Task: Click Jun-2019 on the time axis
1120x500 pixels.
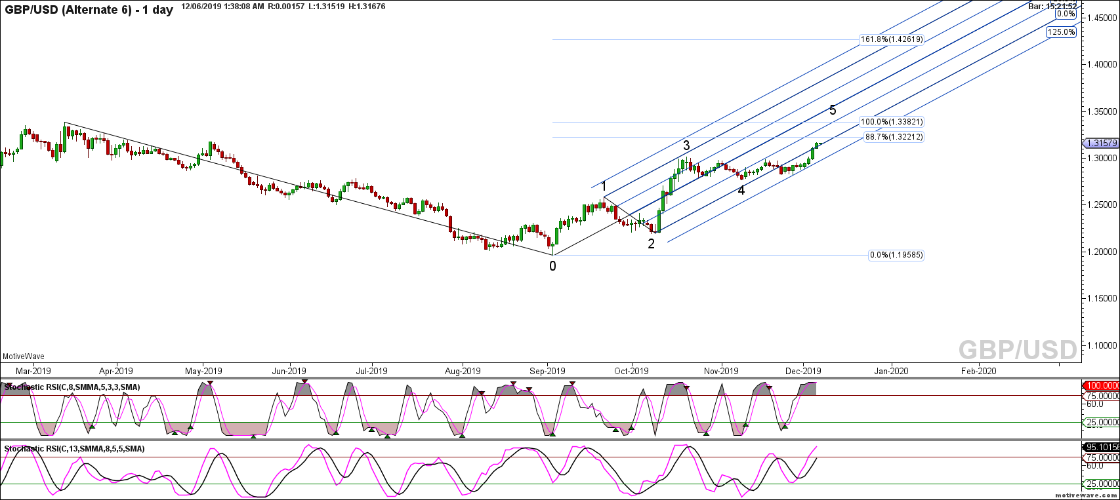Action: tap(289, 370)
